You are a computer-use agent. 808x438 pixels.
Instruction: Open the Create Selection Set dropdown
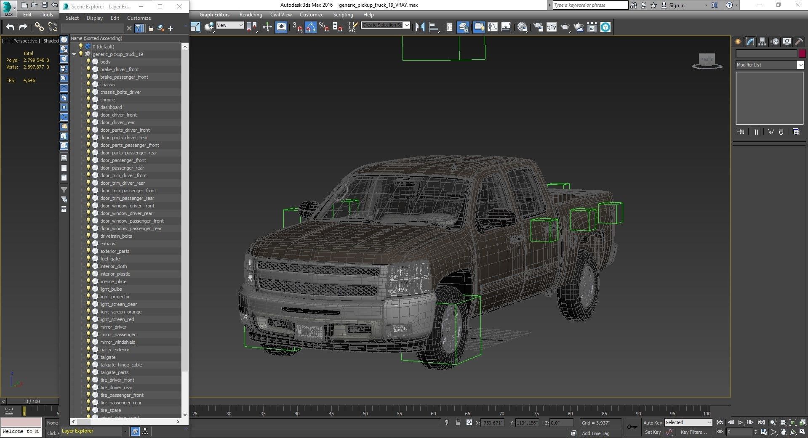[386, 25]
